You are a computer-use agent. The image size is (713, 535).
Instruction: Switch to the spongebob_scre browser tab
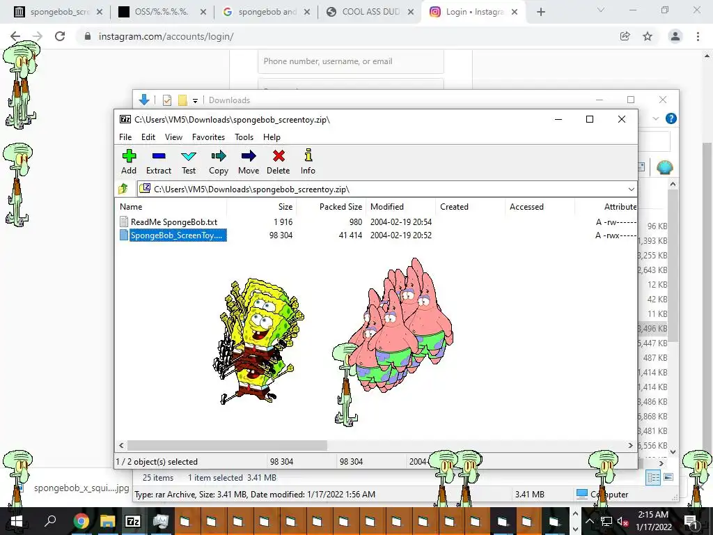point(58,12)
